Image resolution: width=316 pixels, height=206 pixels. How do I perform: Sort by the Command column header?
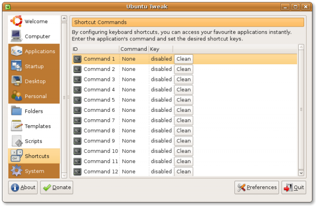134,49
